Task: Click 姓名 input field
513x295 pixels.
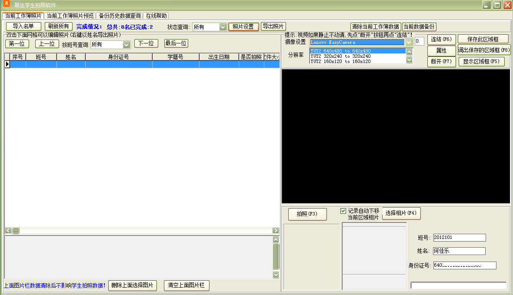Action: click(459, 251)
